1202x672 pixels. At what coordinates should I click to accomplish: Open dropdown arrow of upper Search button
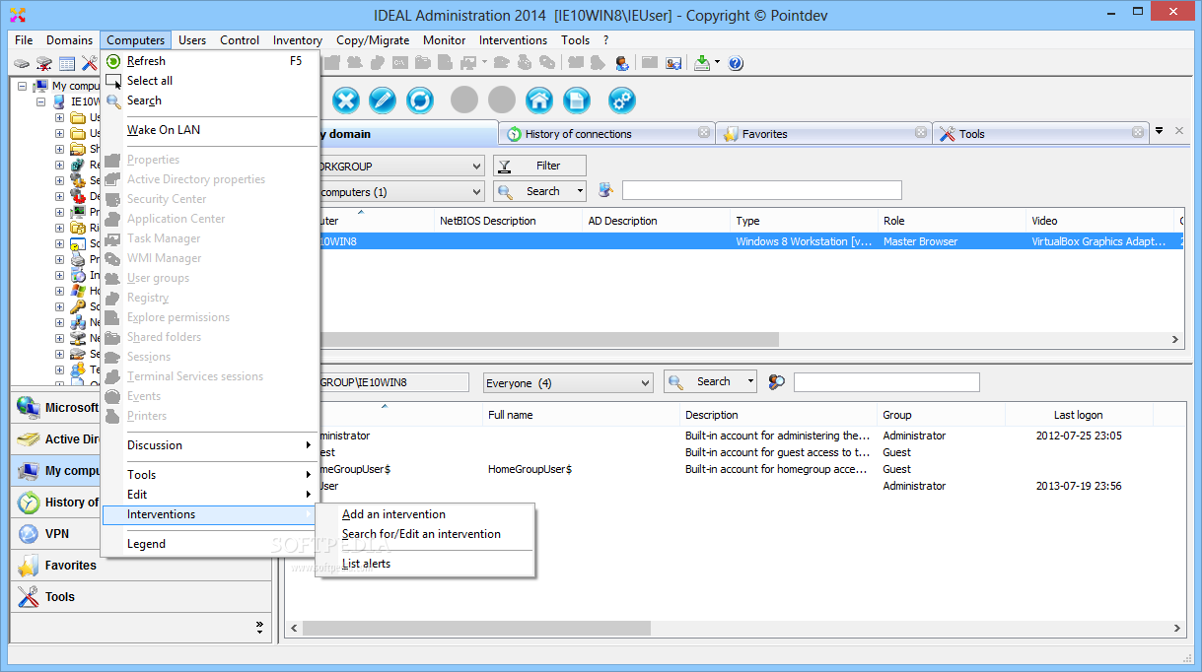click(x=580, y=191)
